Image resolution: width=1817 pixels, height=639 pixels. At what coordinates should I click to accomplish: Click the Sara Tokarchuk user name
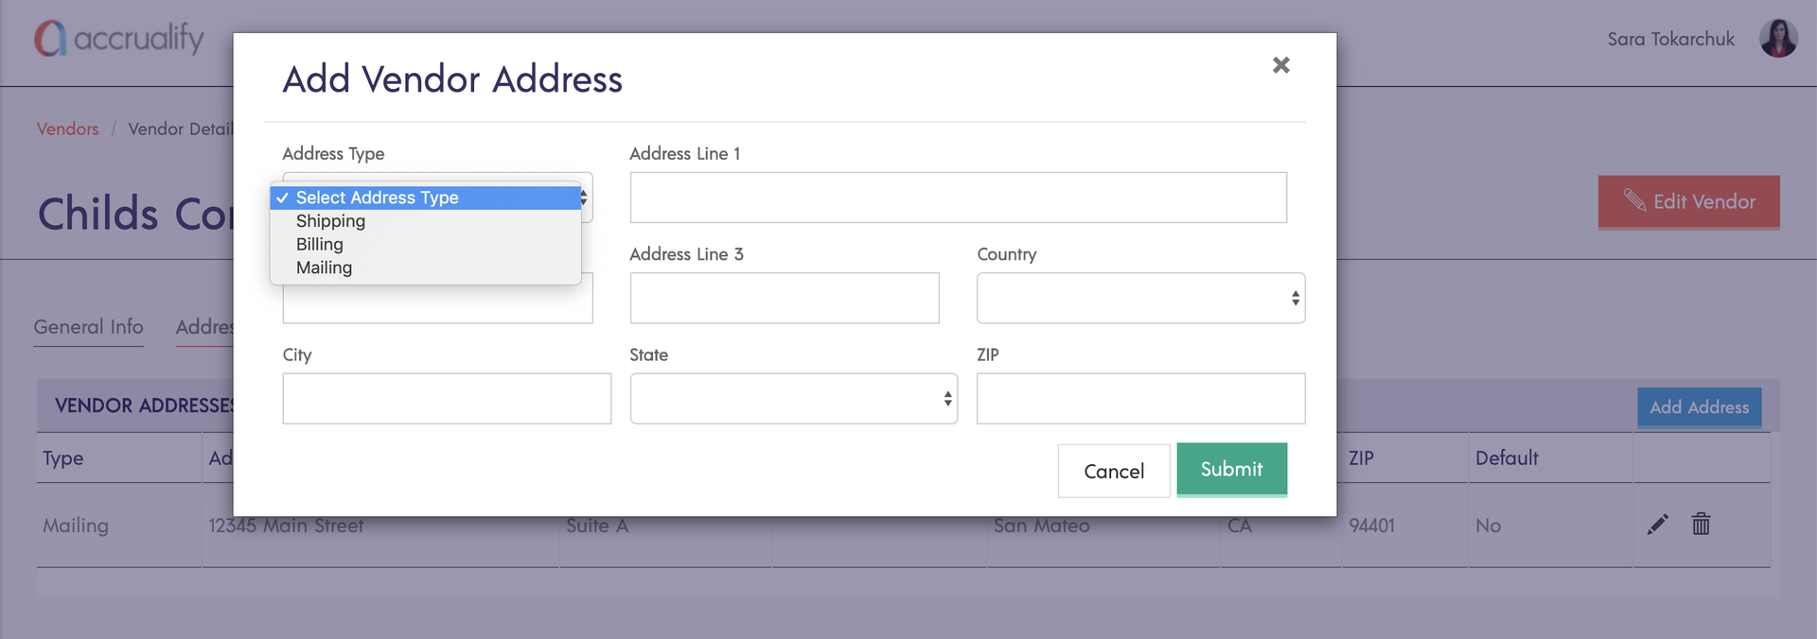click(1670, 40)
